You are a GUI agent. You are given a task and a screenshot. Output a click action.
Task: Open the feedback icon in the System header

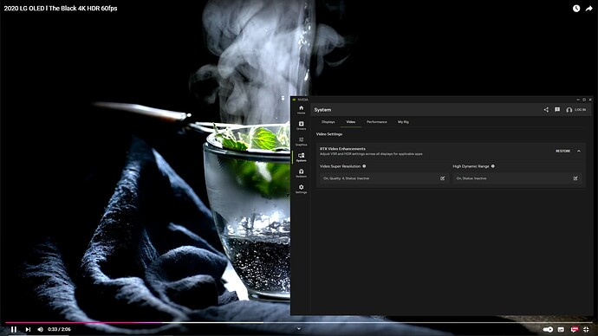[x=557, y=110]
